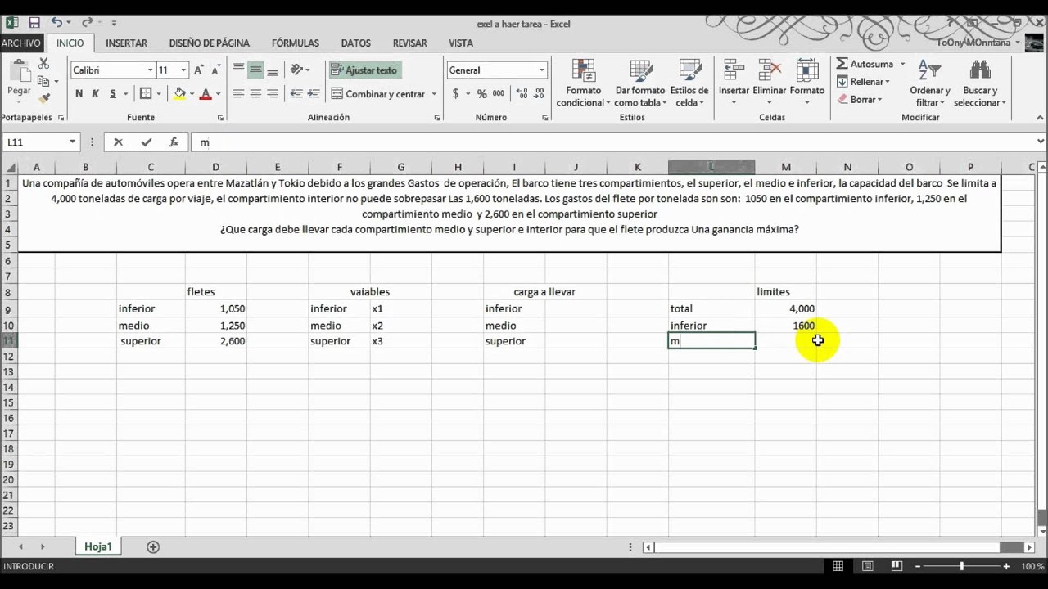Open the Formato cells menu

pos(807,82)
